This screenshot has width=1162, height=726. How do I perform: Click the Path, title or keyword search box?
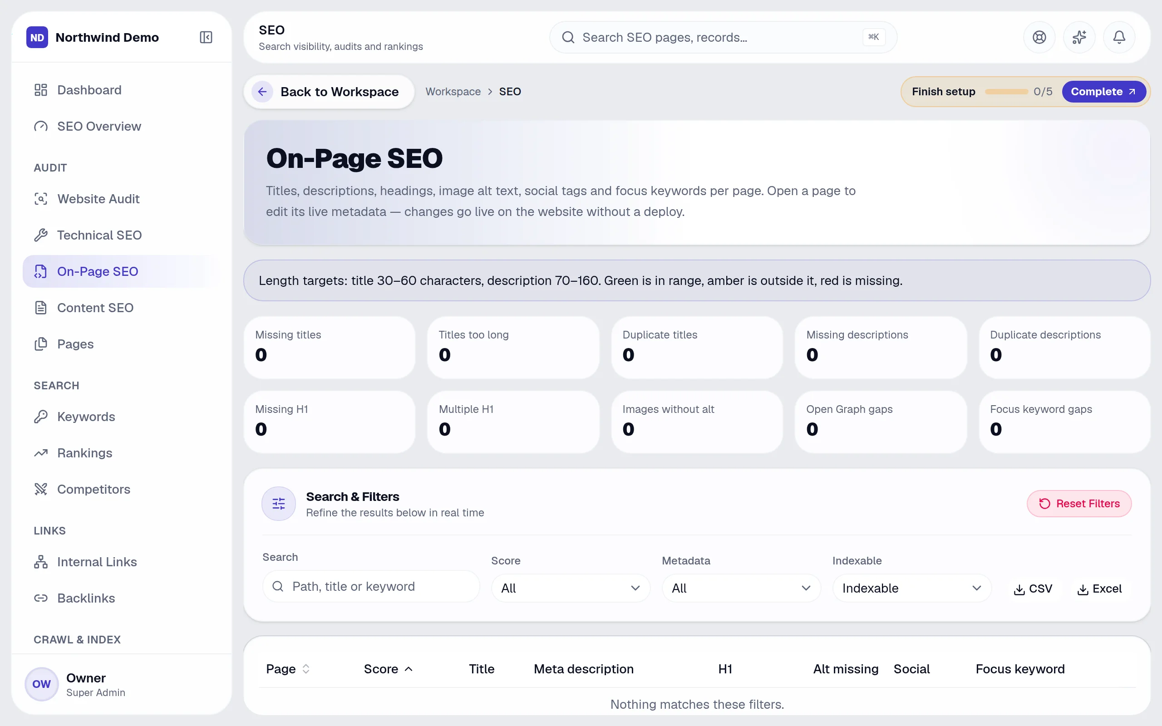point(371,586)
